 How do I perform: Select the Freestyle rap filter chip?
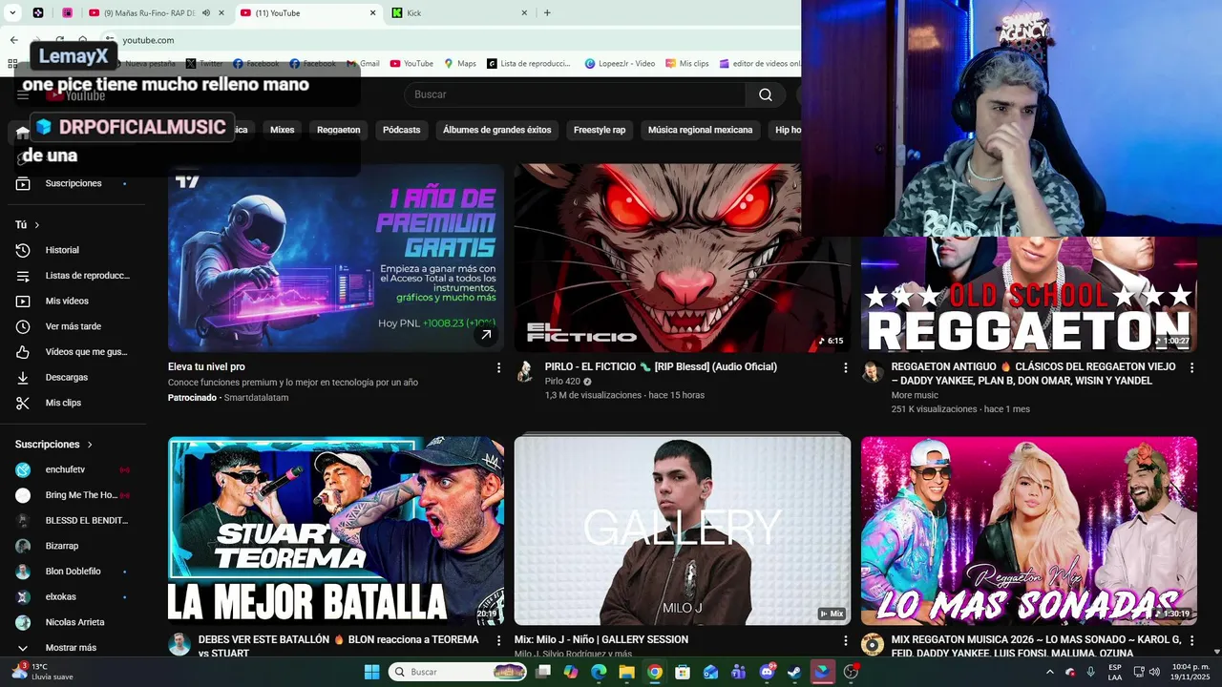pos(600,130)
